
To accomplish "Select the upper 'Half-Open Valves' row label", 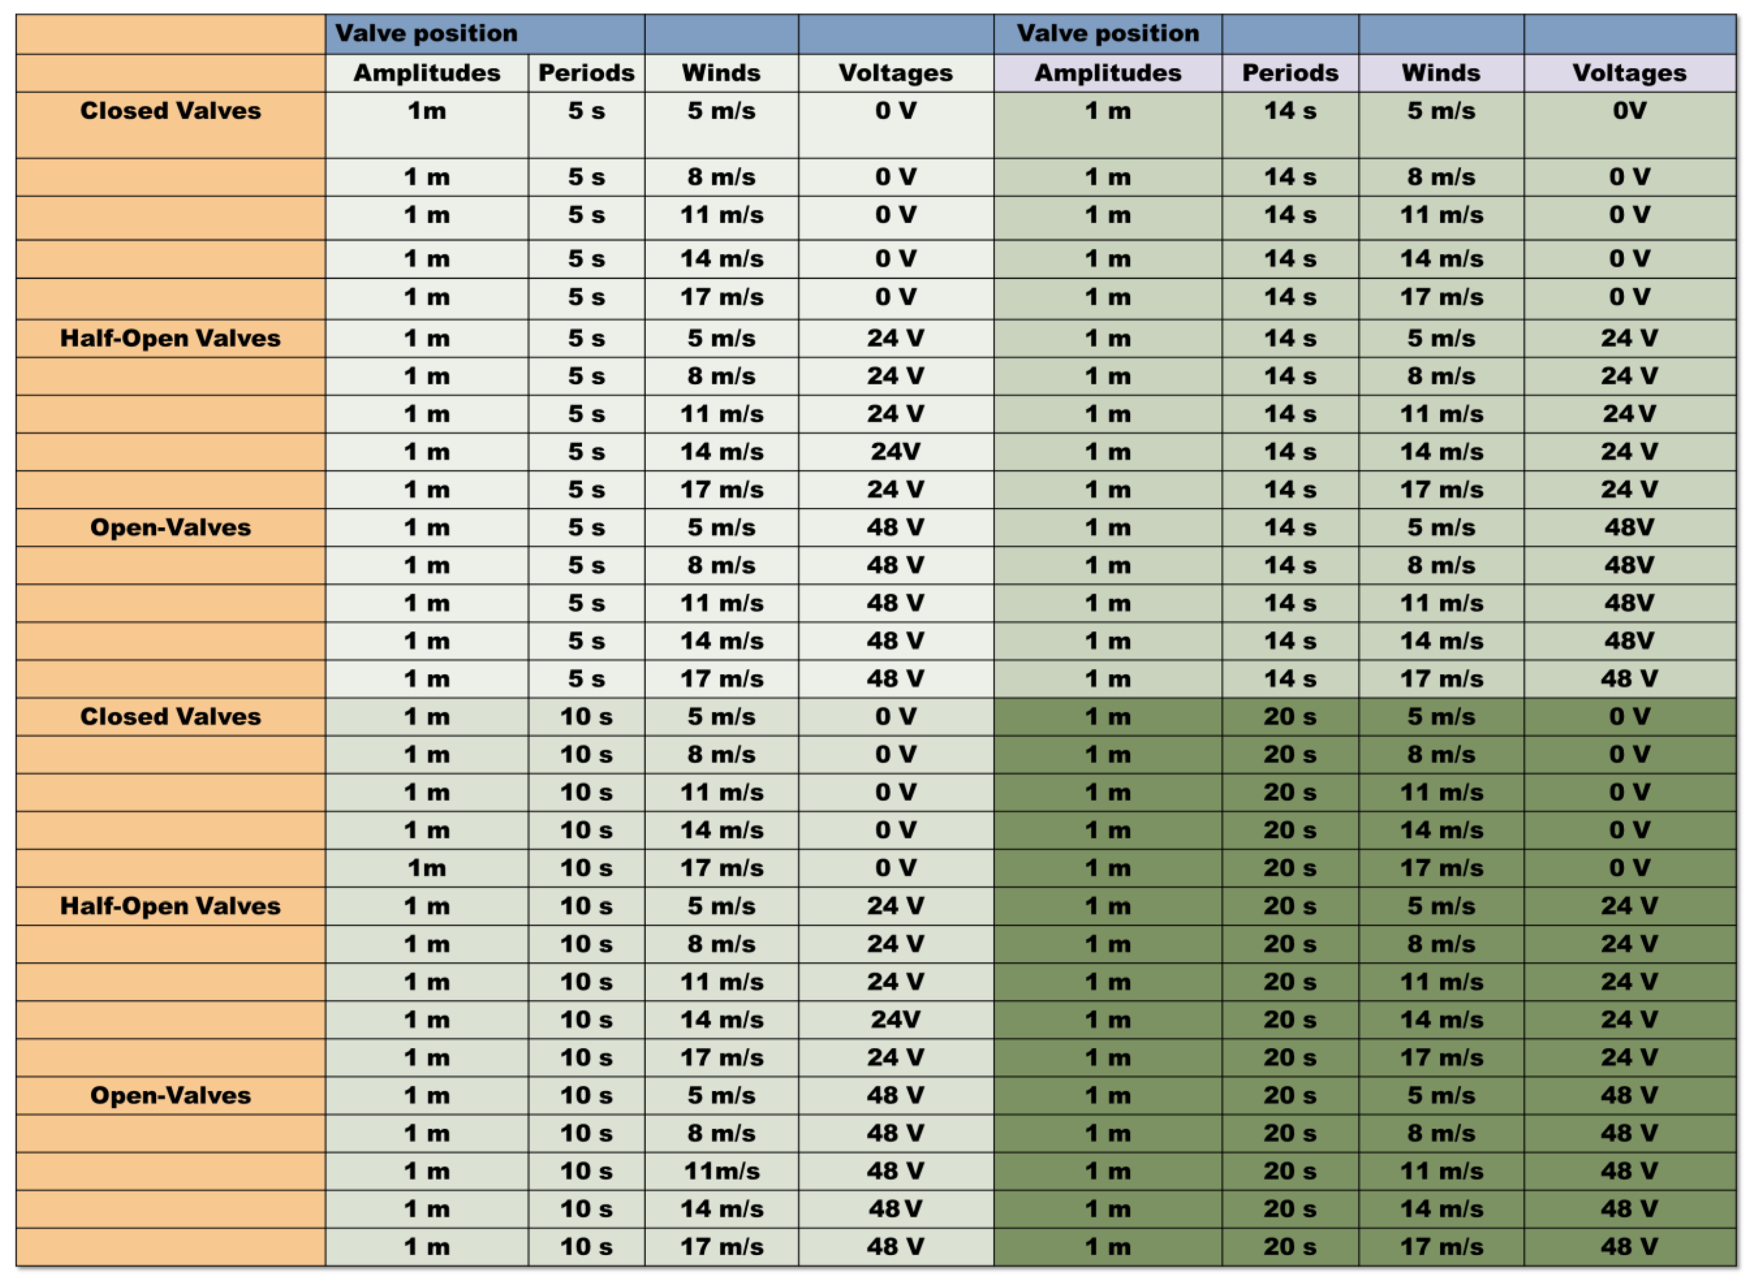I will (170, 338).
